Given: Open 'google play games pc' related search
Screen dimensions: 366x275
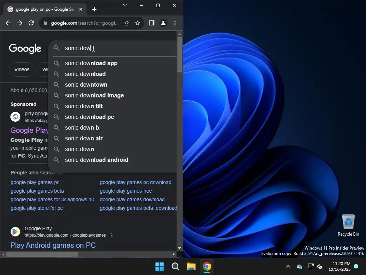Looking at the screenshot, I should coord(35,182).
